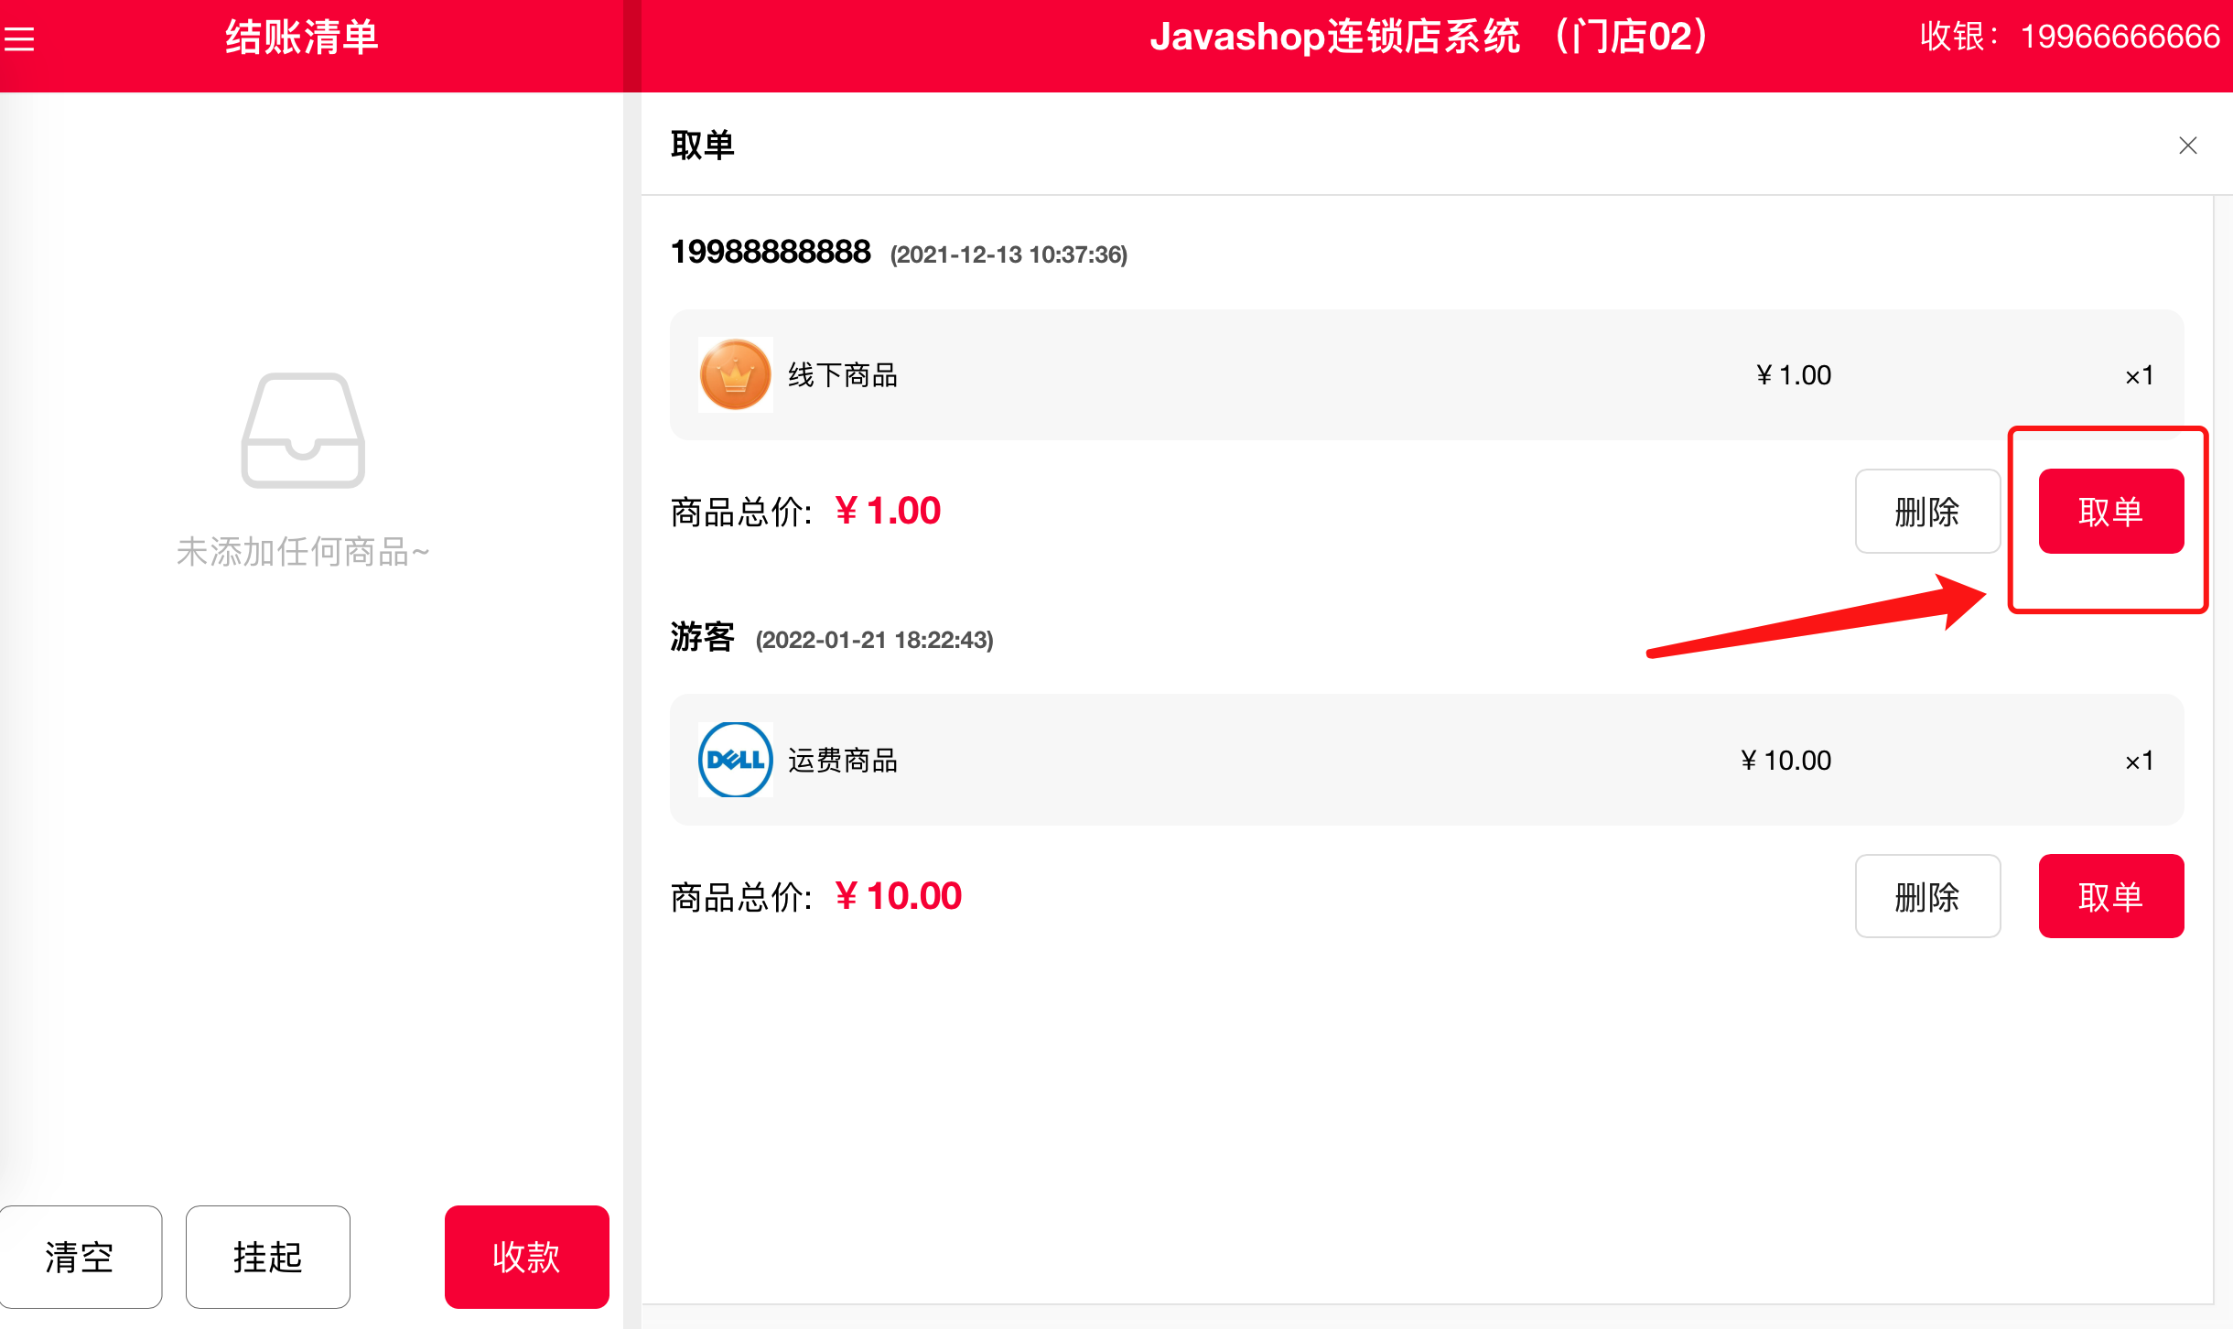Click the 游客 customer heading

(x=702, y=636)
